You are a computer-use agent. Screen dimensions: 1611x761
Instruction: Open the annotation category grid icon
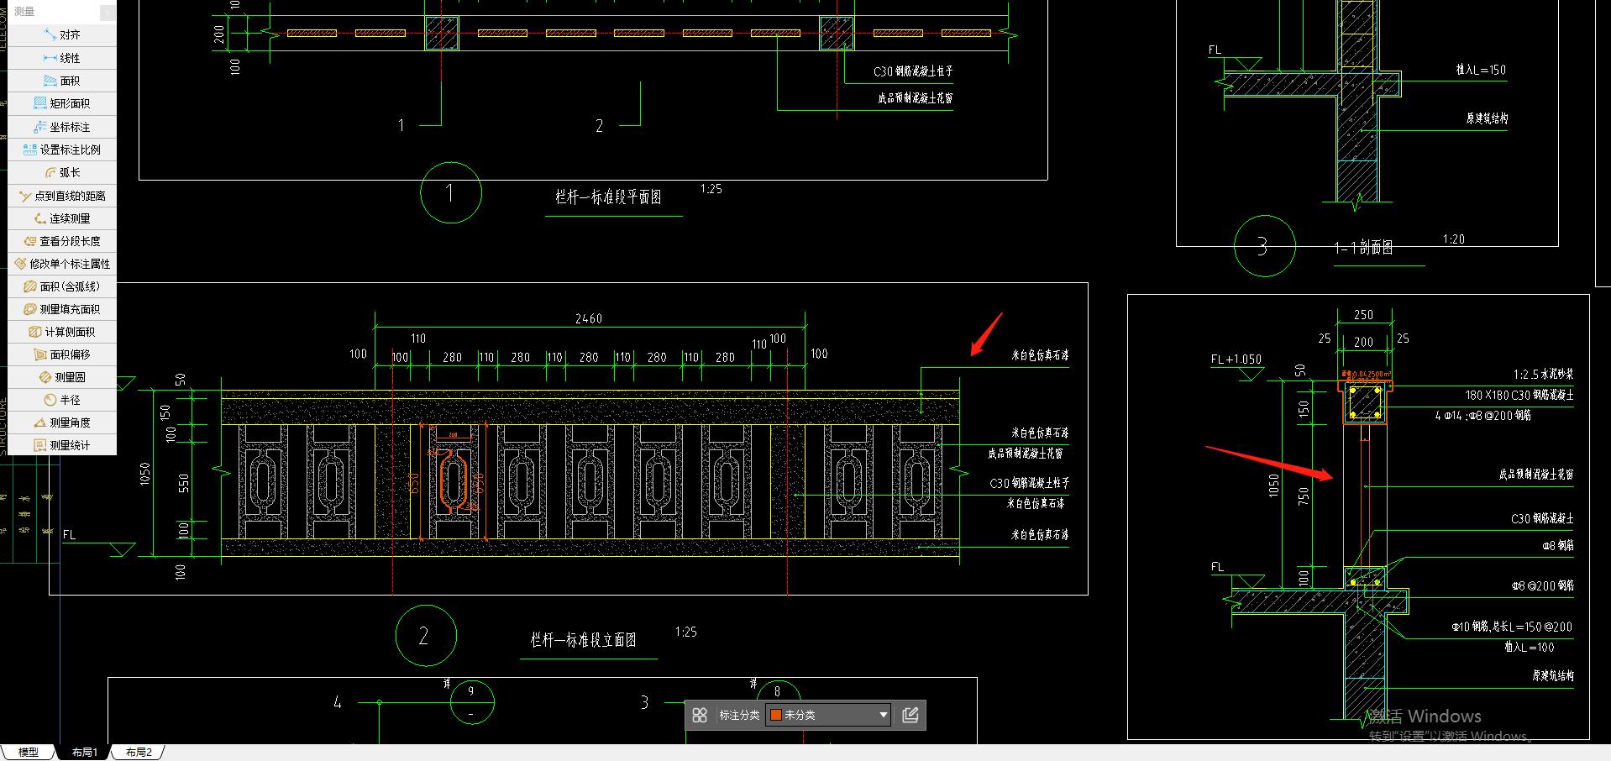[700, 715]
